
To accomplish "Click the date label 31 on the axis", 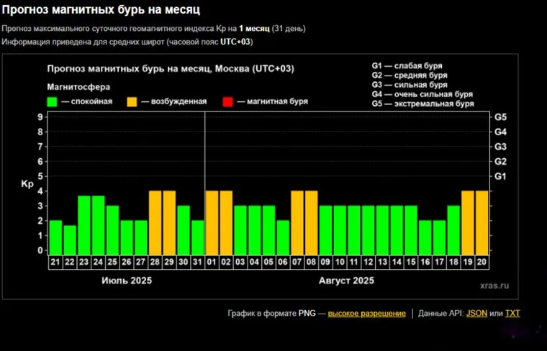I will tap(198, 263).
